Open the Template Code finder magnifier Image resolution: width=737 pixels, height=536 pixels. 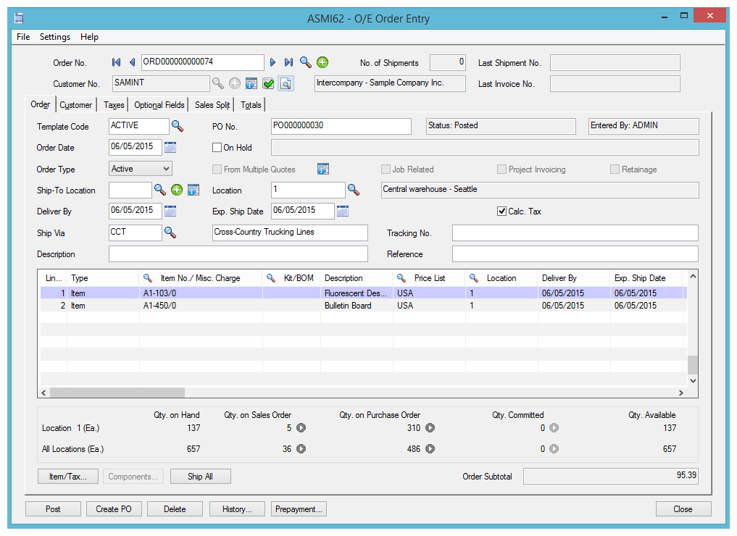point(178,127)
